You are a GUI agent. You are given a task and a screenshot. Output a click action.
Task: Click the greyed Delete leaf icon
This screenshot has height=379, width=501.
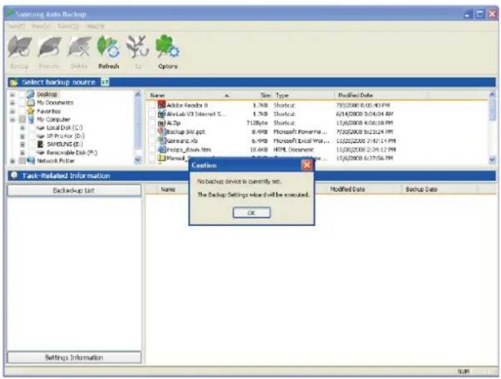[x=79, y=47]
